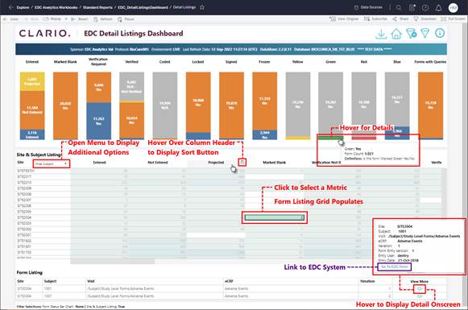Open EDC_DetailListingsDashboard breadcrumb link
Image resolution: width=468 pixels, height=310 pixels.
143,7
